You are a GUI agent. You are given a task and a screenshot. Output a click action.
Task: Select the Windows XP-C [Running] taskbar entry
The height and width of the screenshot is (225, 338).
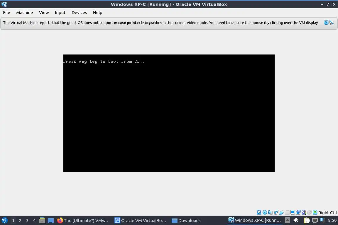[255, 220]
